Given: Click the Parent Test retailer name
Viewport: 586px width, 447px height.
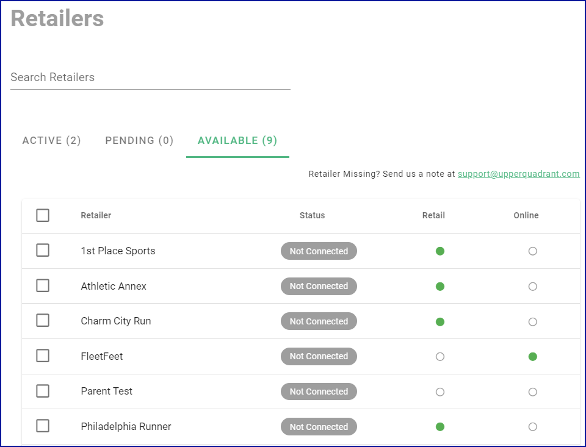Looking at the screenshot, I should (x=106, y=392).
